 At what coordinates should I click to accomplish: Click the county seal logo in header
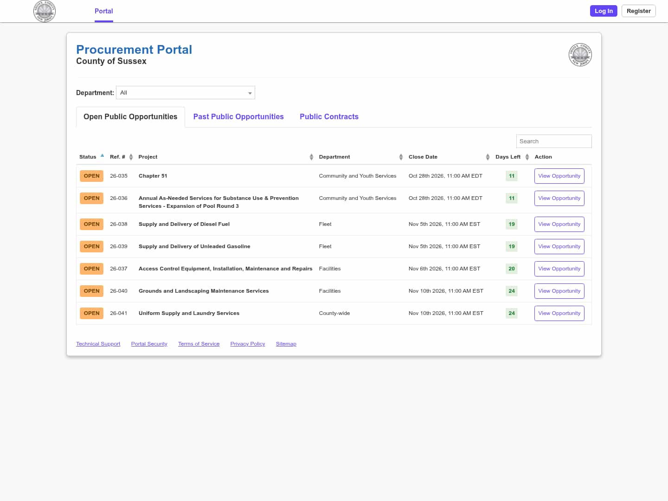pos(45,11)
